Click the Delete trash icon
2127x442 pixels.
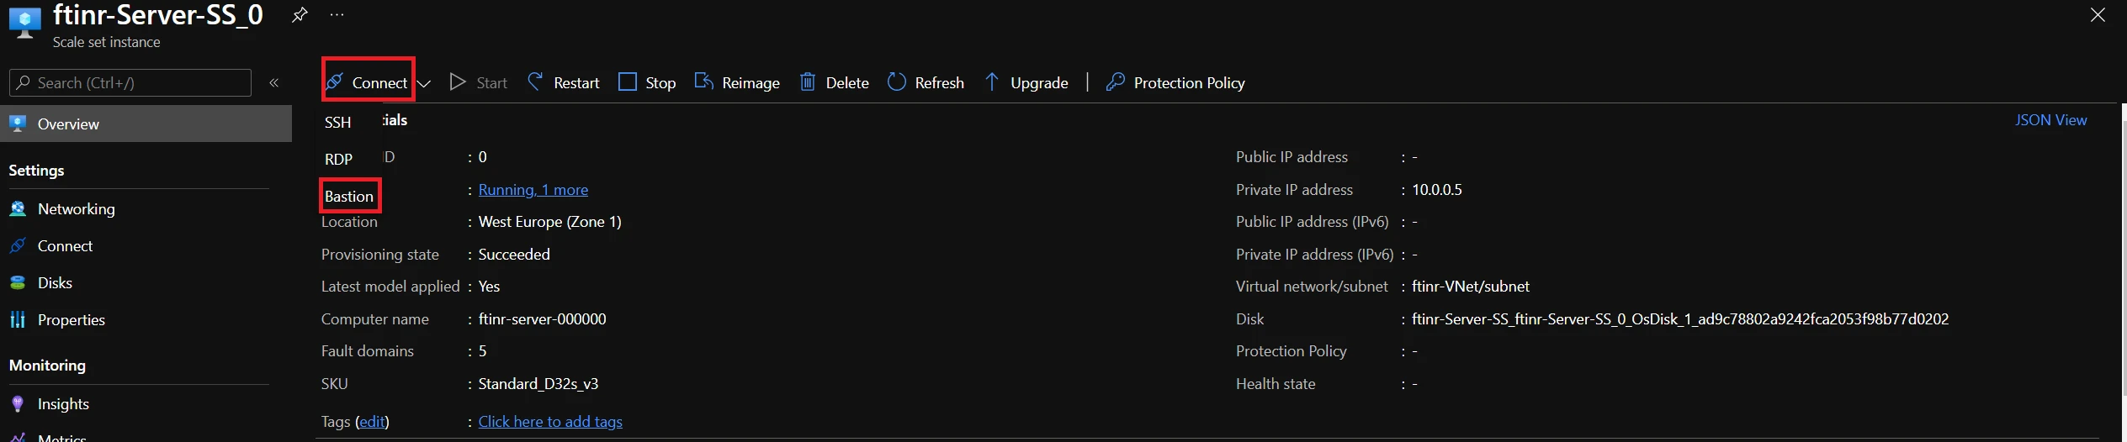[x=807, y=82]
